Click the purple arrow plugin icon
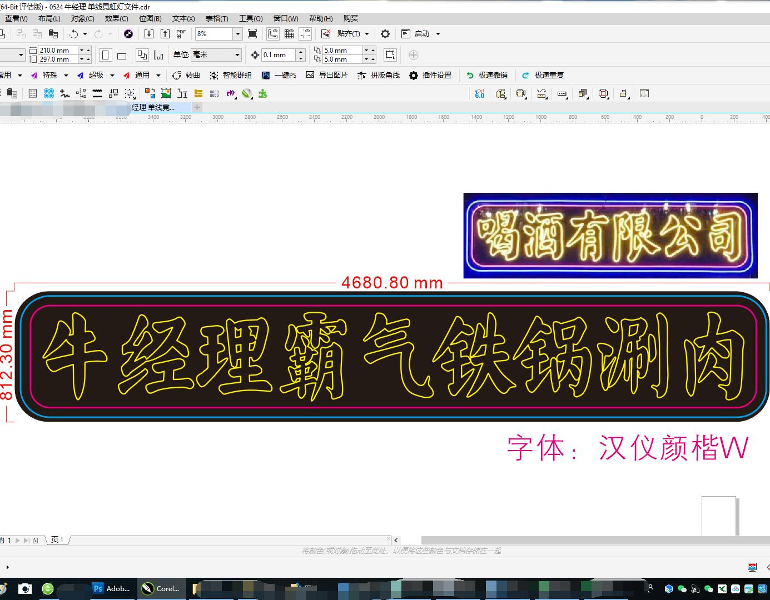 click(x=231, y=93)
